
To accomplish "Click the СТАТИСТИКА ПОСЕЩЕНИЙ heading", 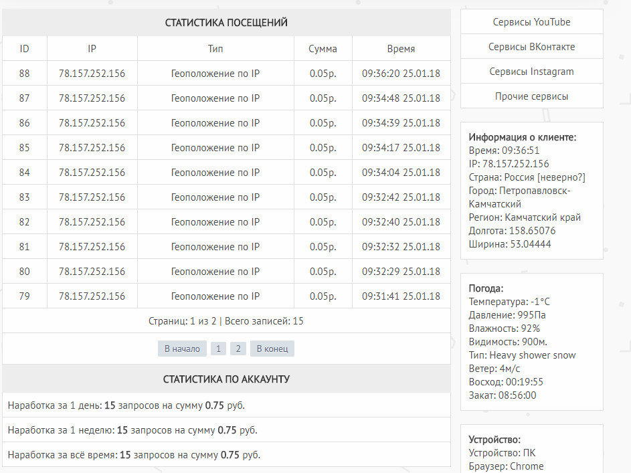I will click(x=226, y=23).
